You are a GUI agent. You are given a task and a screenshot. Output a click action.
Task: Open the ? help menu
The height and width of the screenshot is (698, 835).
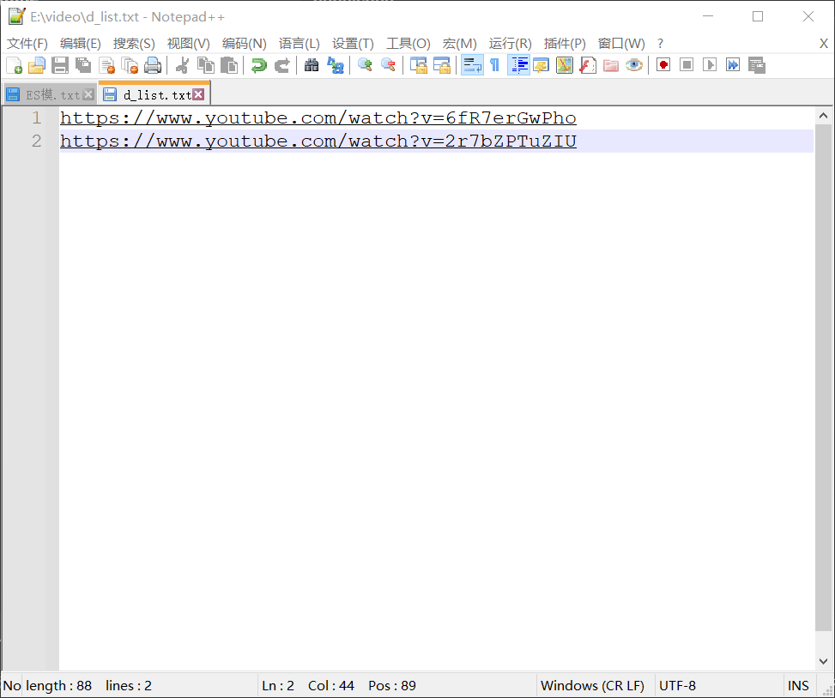click(660, 44)
